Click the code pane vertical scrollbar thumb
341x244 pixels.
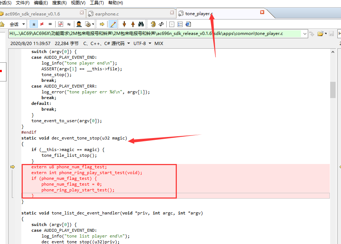pyautogui.click(x=333, y=90)
